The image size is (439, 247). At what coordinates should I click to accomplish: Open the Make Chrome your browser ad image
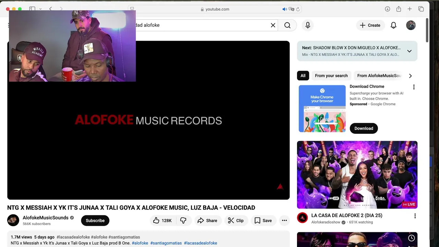(322, 108)
